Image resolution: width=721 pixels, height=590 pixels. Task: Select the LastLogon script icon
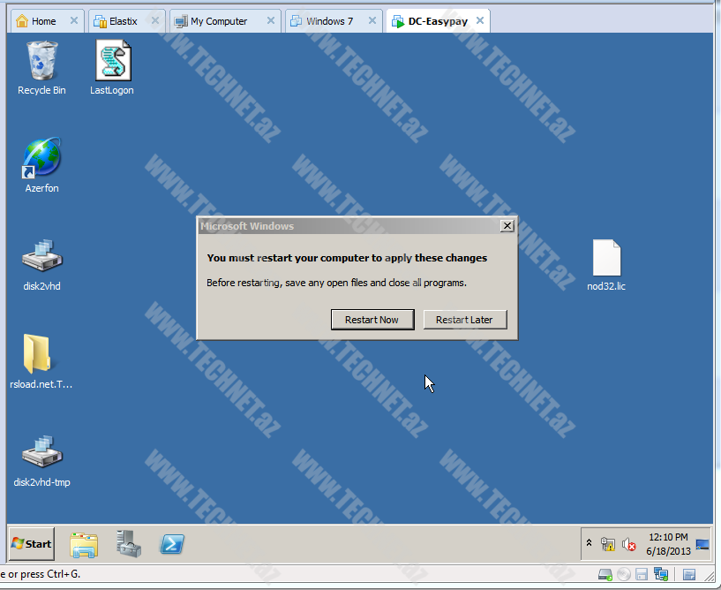[x=112, y=63]
